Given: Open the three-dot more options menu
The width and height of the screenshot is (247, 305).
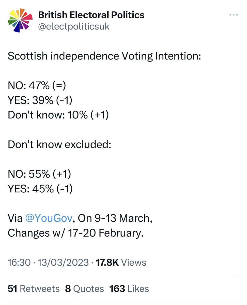Looking at the screenshot, I should 233,15.
